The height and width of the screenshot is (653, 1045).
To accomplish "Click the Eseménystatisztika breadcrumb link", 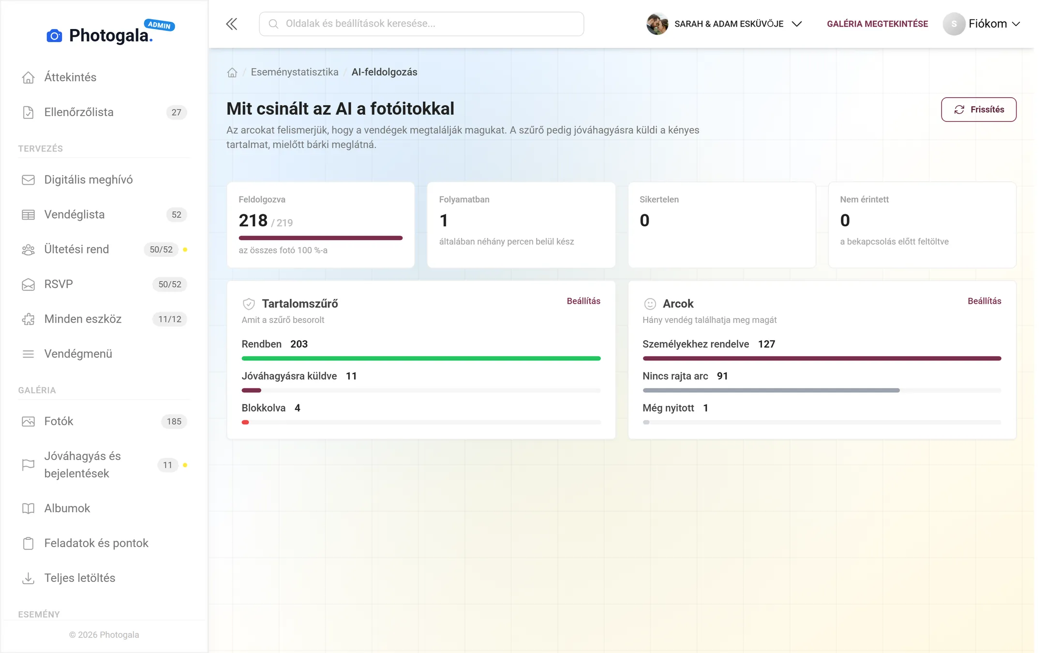I will (x=295, y=72).
